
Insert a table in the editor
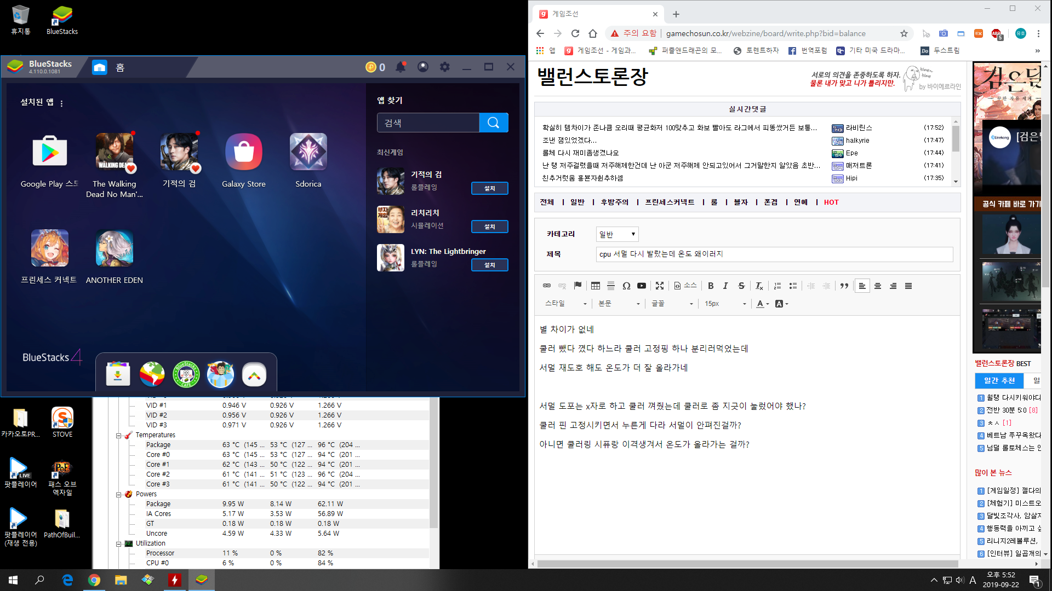click(x=595, y=286)
